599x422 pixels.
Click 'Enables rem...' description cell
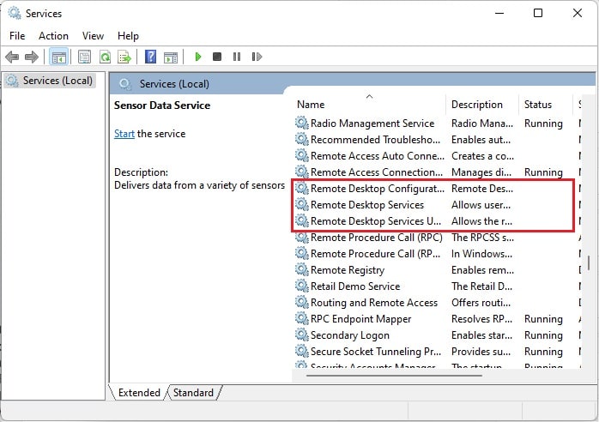click(482, 270)
